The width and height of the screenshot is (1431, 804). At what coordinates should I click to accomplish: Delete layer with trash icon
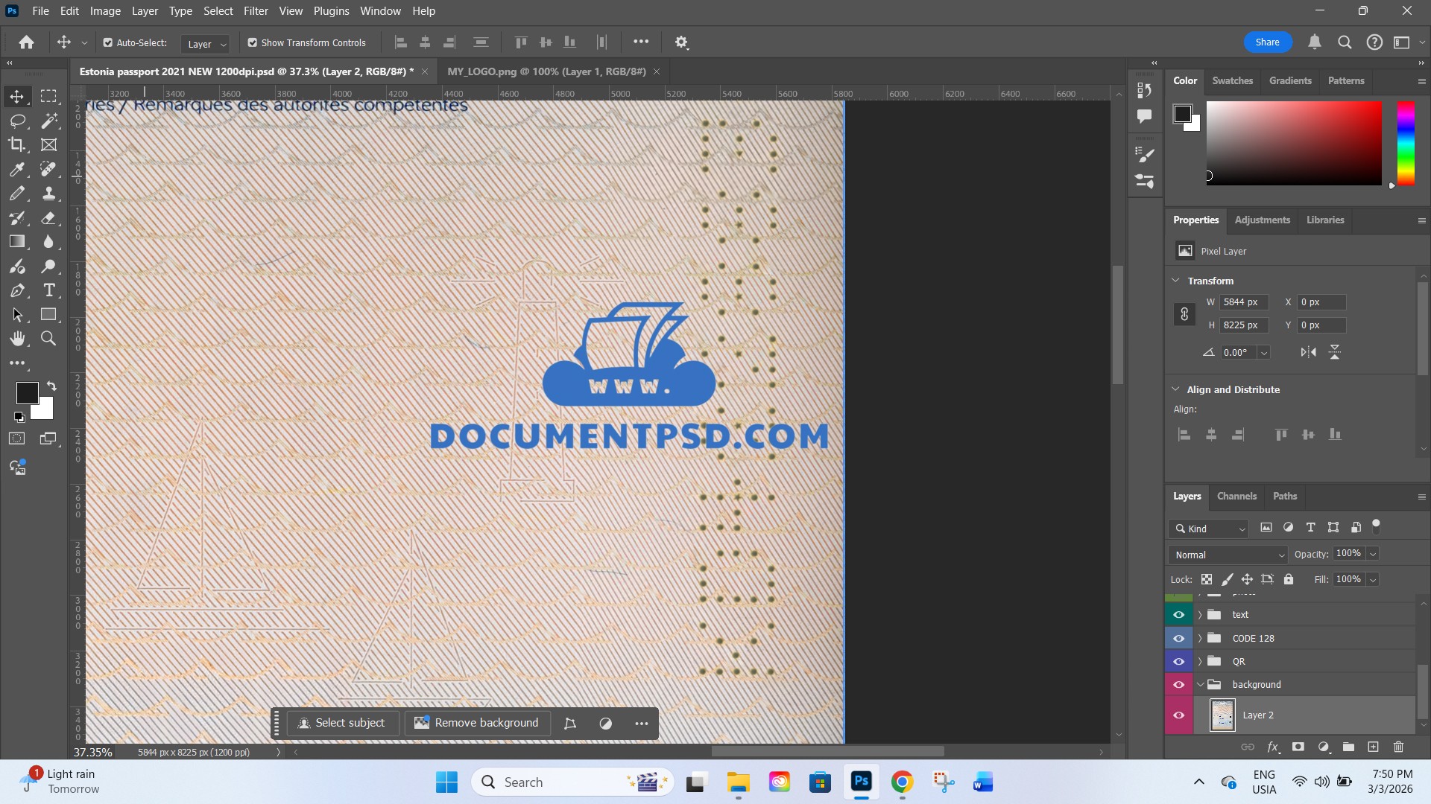1398,747
